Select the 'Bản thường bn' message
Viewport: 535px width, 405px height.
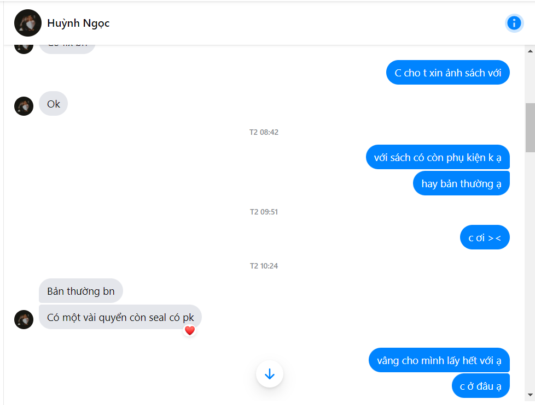click(80, 291)
